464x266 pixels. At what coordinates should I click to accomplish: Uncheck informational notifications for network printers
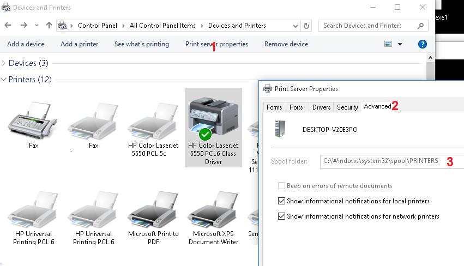tap(282, 216)
